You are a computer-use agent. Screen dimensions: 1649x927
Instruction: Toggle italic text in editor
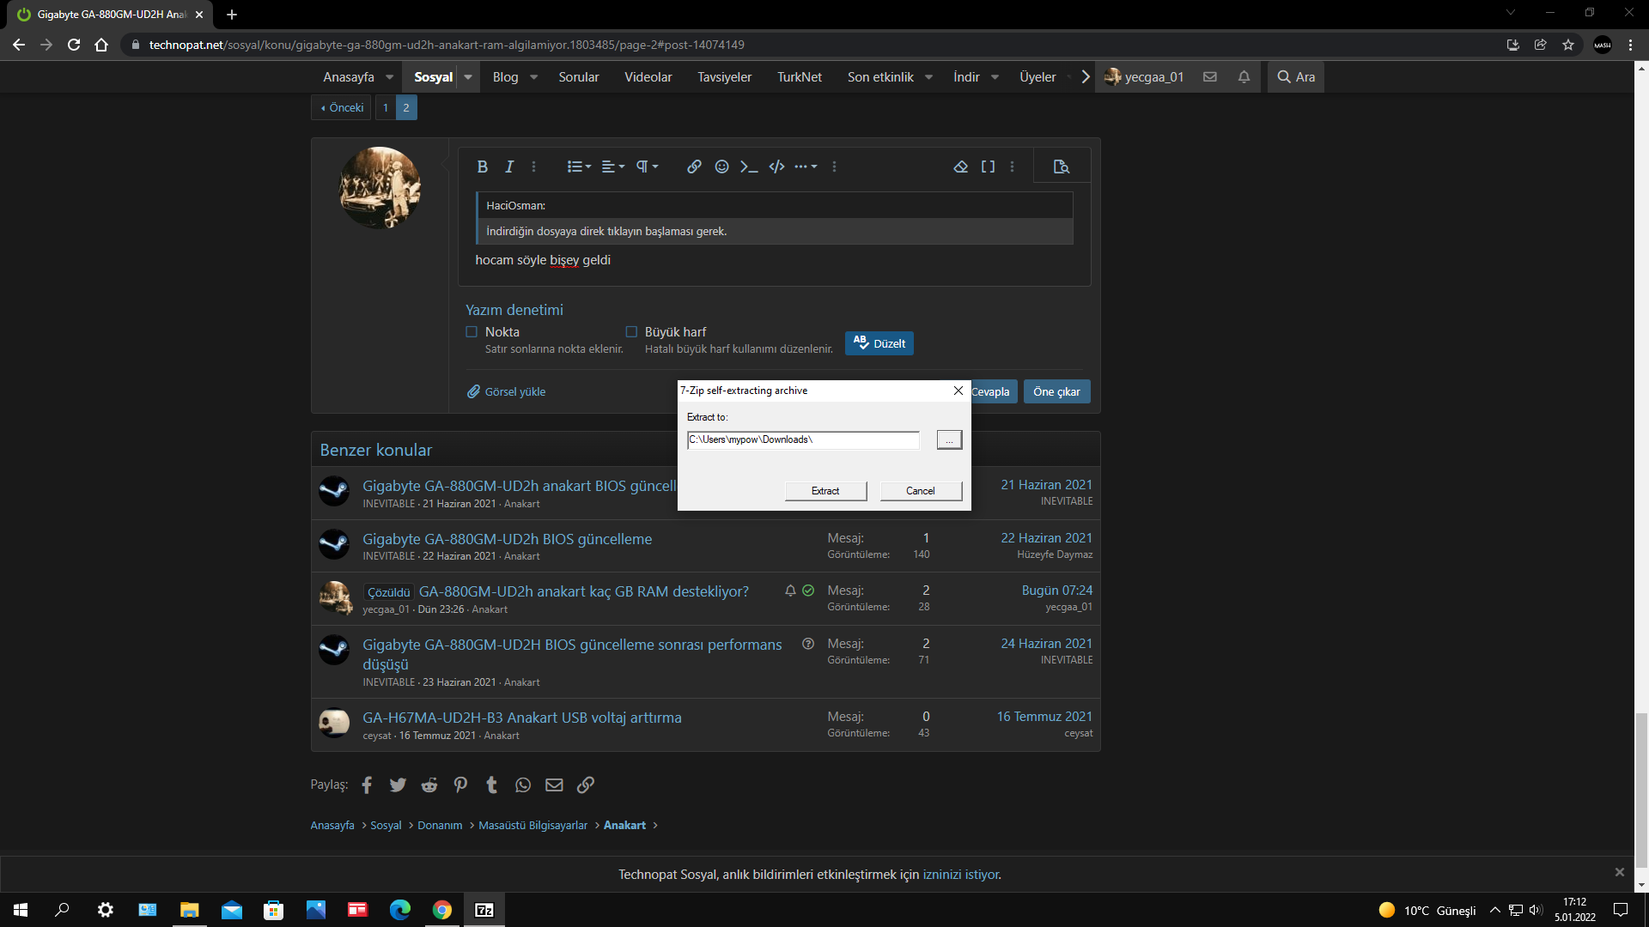[509, 167]
